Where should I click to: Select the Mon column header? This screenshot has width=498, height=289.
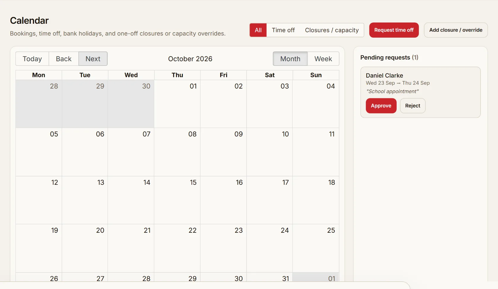click(39, 75)
